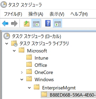Click the Up one level folder icon
This screenshot has height=99, width=96.
click(x=27, y=23)
